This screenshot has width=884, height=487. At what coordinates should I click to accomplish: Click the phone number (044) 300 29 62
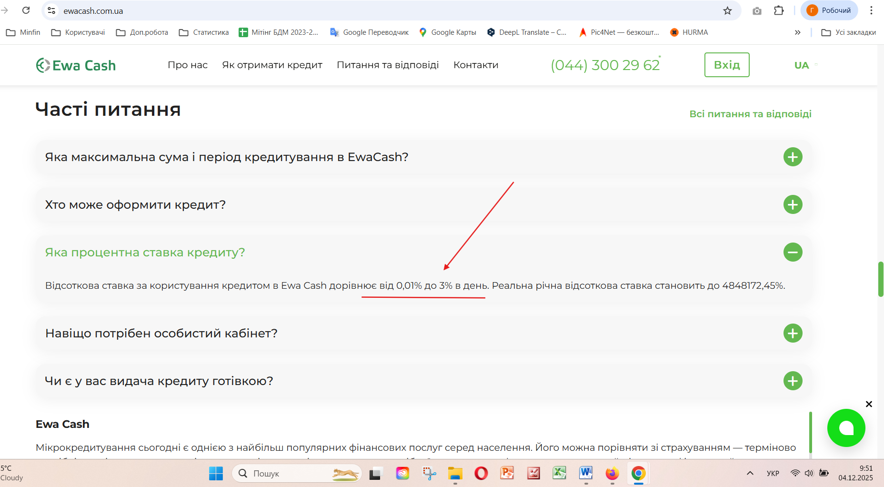tap(605, 65)
